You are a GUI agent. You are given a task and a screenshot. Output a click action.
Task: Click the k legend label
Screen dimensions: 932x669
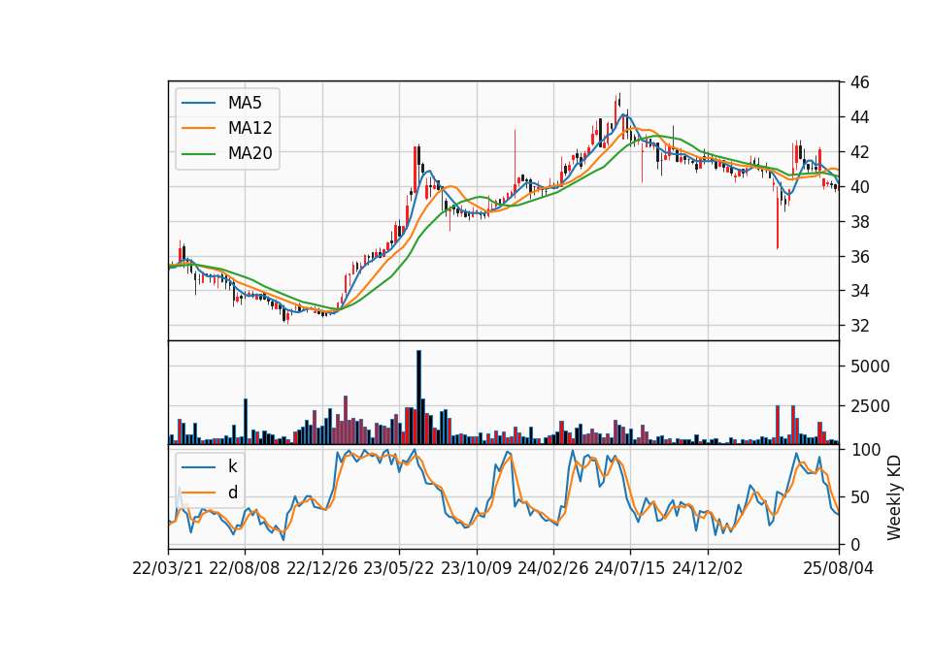pos(232,466)
